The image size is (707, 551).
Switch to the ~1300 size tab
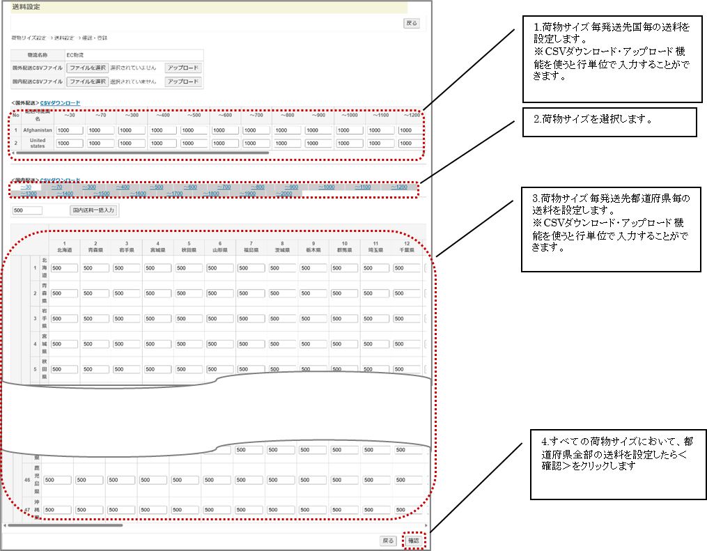click(29, 194)
